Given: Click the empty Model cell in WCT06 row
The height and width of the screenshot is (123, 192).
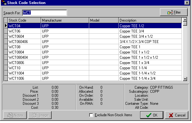Looking at the screenshot, I should pyautogui.click(x=104, y=31).
